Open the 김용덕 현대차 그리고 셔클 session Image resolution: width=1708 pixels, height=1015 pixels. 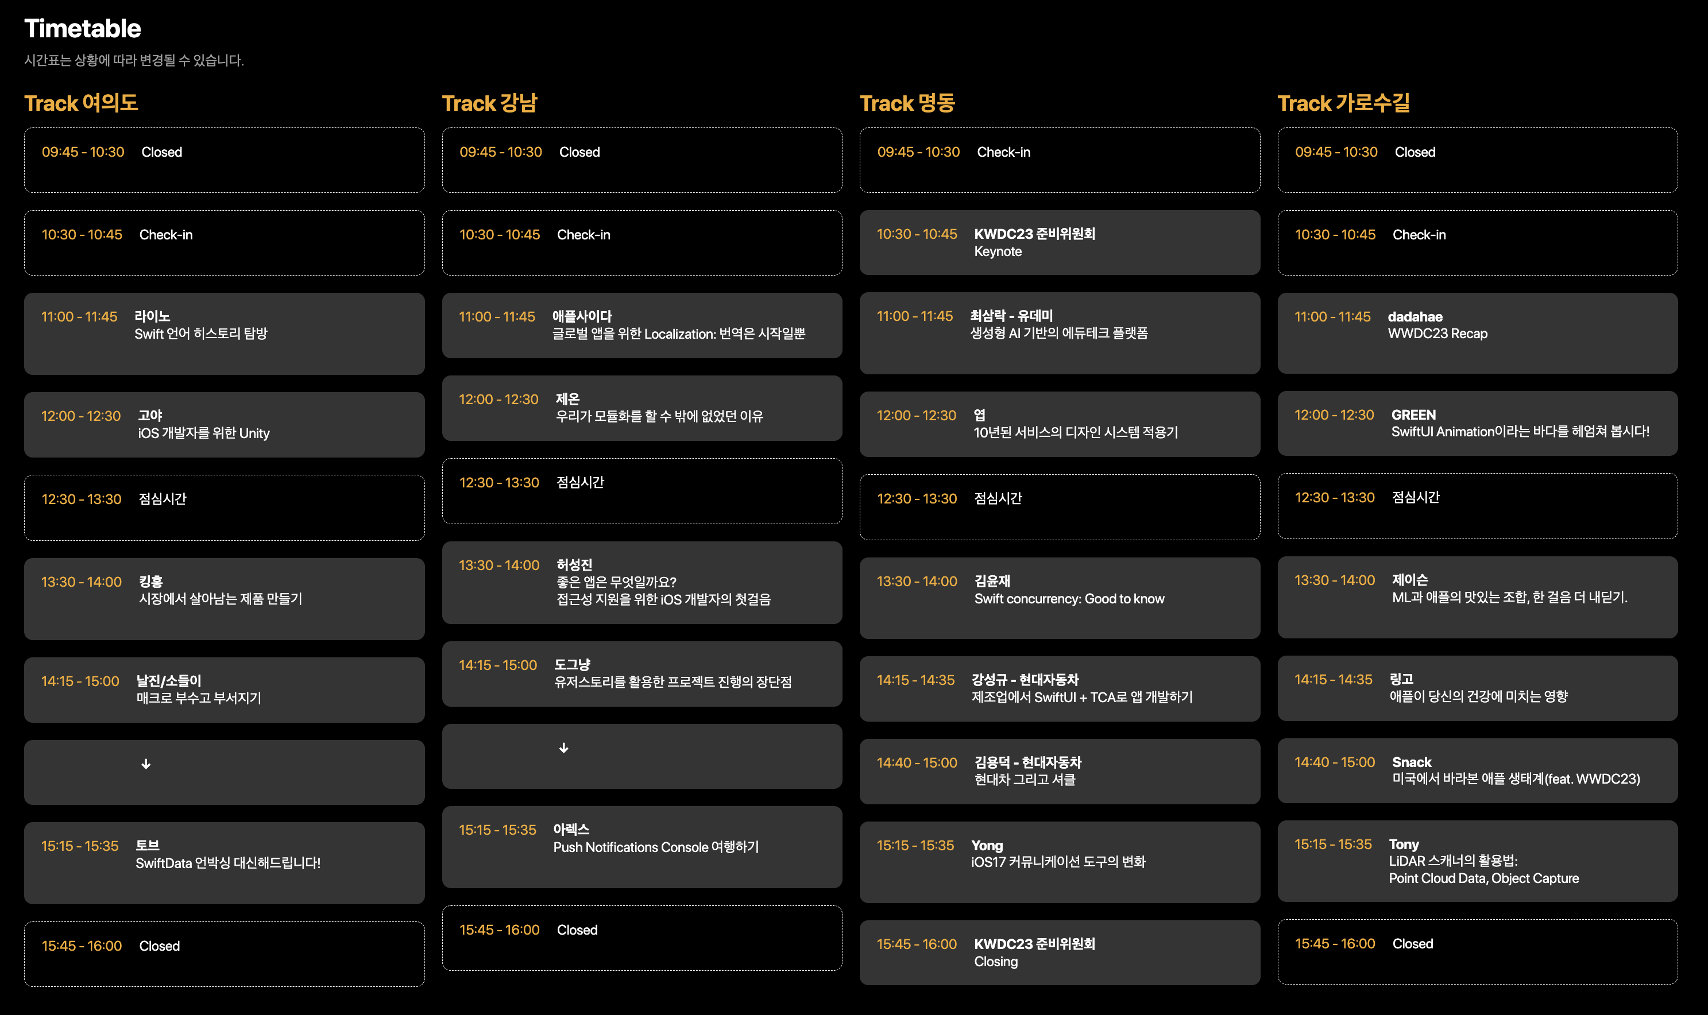tap(1060, 772)
